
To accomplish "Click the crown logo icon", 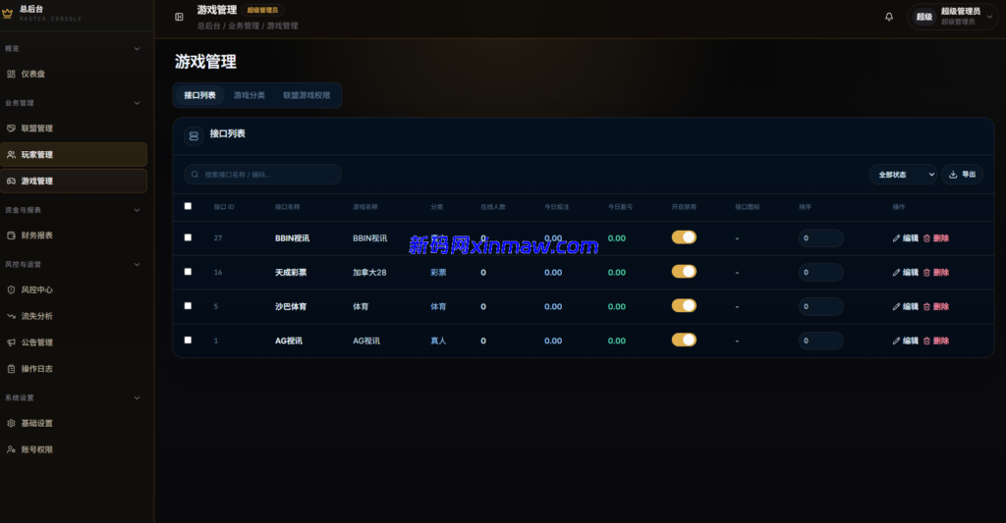I will click(x=8, y=14).
